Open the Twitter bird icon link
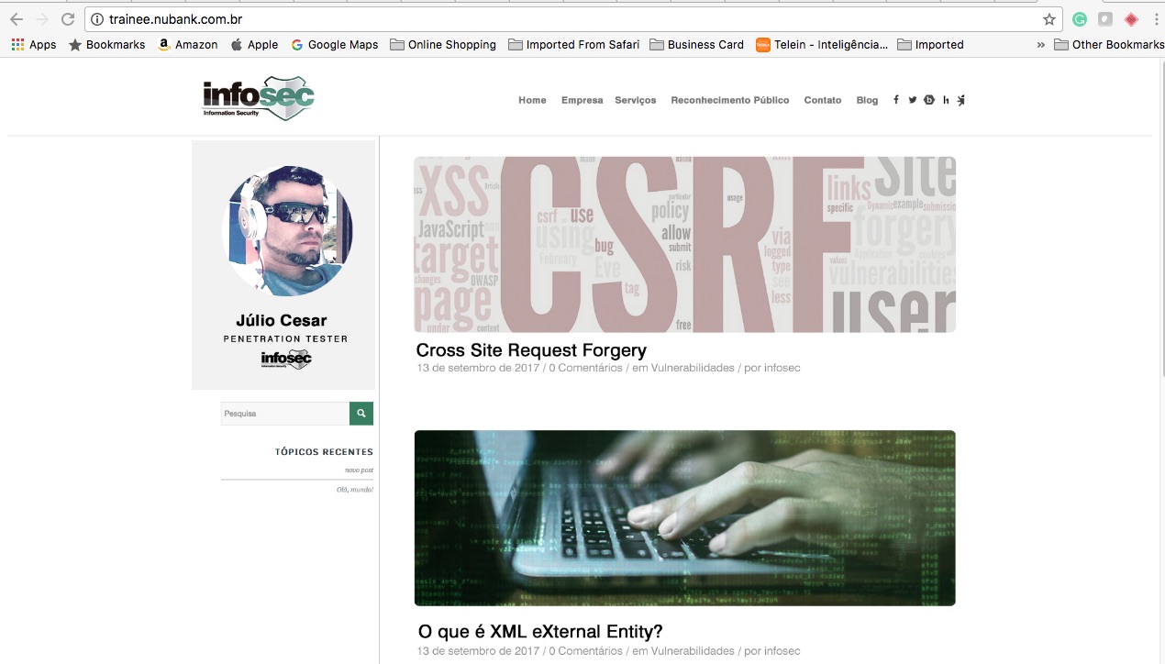1165x664 pixels. pyautogui.click(x=912, y=100)
